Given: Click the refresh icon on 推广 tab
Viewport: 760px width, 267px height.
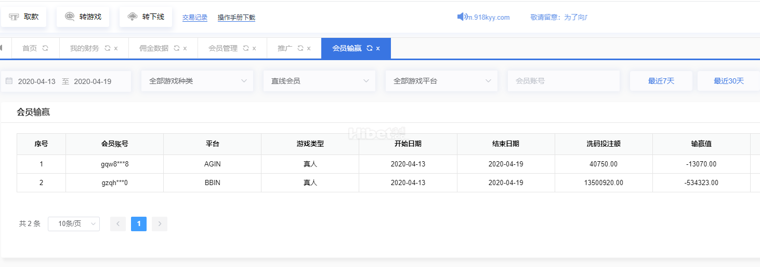Looking at the screenshot, I should 300,48.
